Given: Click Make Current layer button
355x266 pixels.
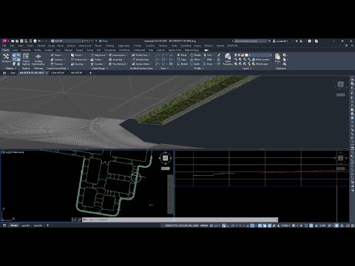Looking at the screenshot, I should pos(261,59).
